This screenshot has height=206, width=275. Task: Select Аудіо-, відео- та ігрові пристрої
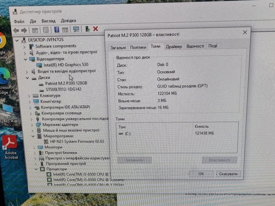pos(67,52)
